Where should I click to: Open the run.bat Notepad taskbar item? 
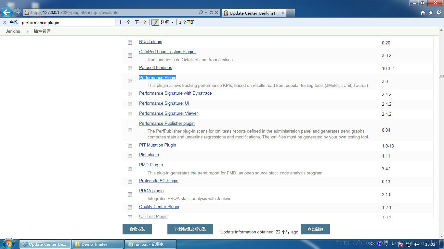click(x=150, y=244)
